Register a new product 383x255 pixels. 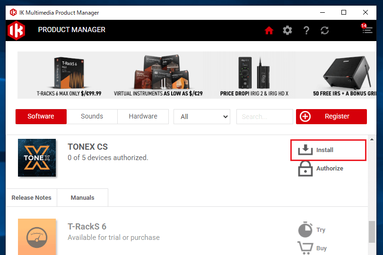pyautogui.click(x=331, y=116)
